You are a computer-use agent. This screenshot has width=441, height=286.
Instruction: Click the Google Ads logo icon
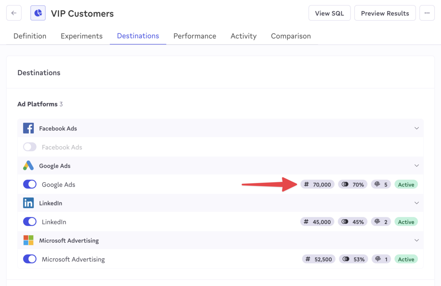point(28,165)
